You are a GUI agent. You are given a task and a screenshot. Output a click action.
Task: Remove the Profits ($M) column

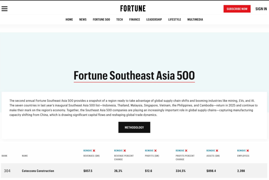(151, 151)
